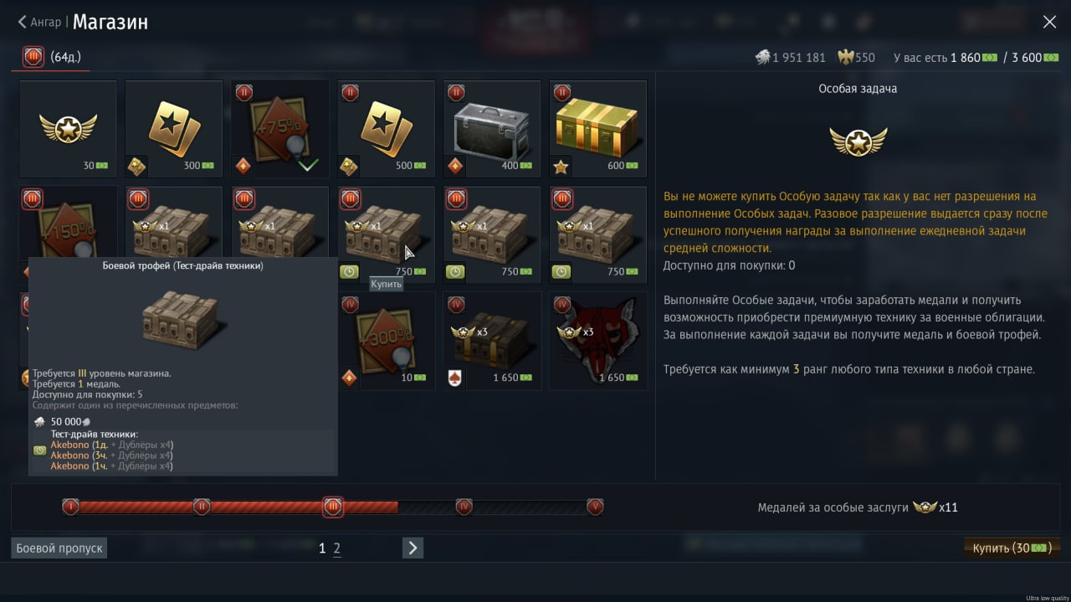Viewport: 1071px width, 602px height.
Task: Select the +300% booster costing 10
Action: [x=387, y=341]
